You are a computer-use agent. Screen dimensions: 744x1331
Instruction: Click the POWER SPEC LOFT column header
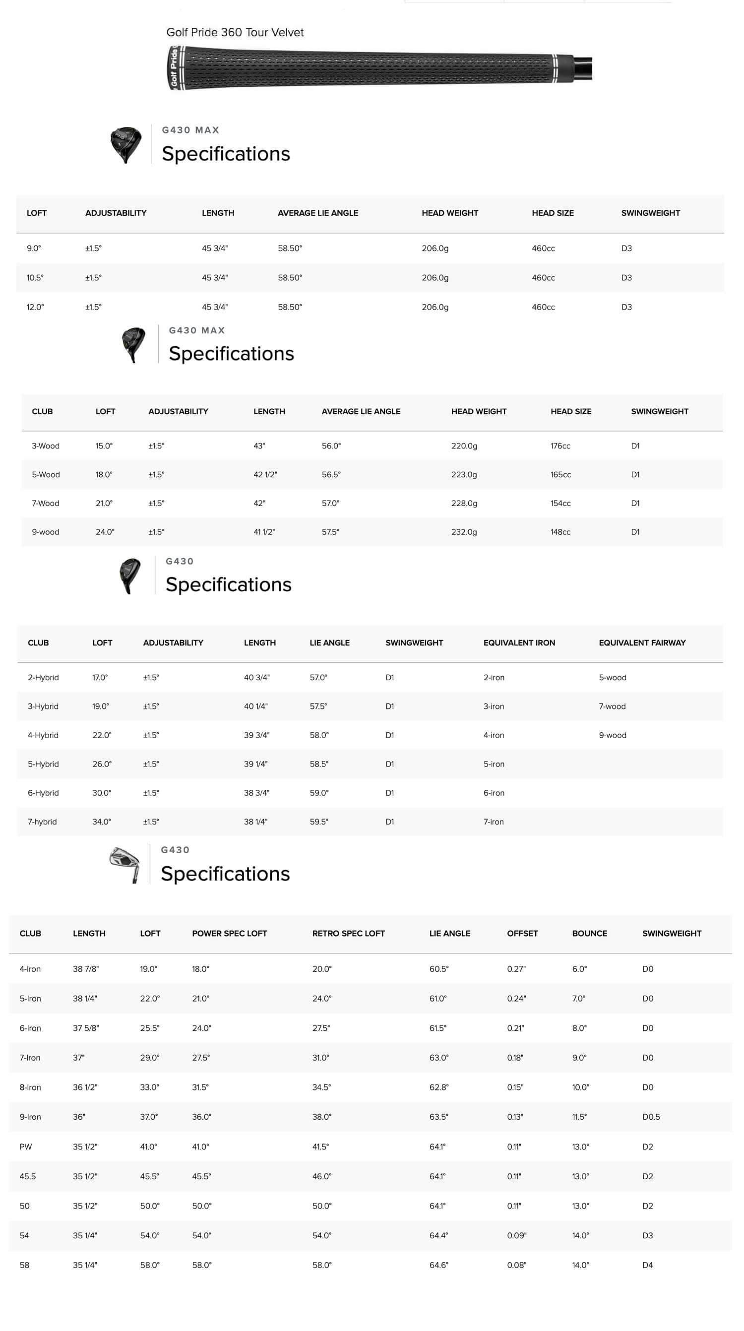tap(229, 933)
